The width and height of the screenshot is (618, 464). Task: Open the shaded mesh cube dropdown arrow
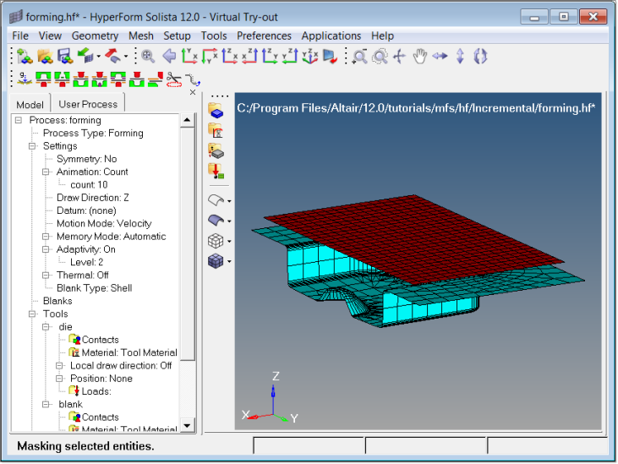(229, 262)
